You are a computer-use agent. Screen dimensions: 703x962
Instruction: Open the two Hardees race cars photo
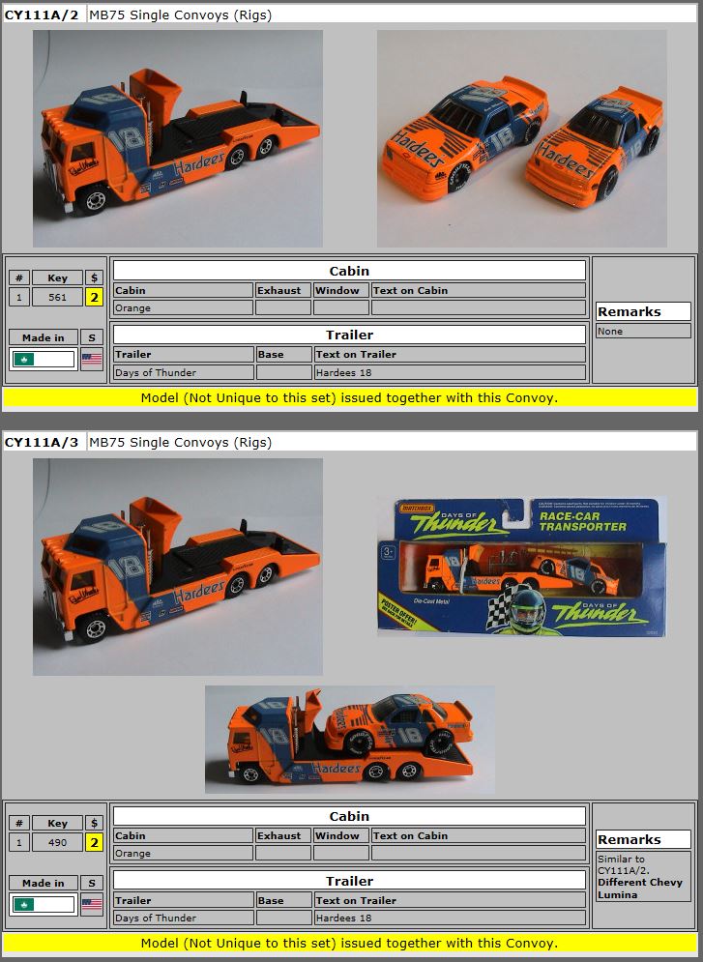click(521, 138)
